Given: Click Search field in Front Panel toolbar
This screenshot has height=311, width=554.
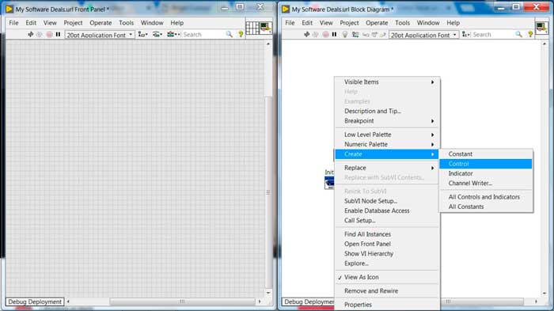Looking at the screenshot, I should pyautogui.click(x=203, y=34).
